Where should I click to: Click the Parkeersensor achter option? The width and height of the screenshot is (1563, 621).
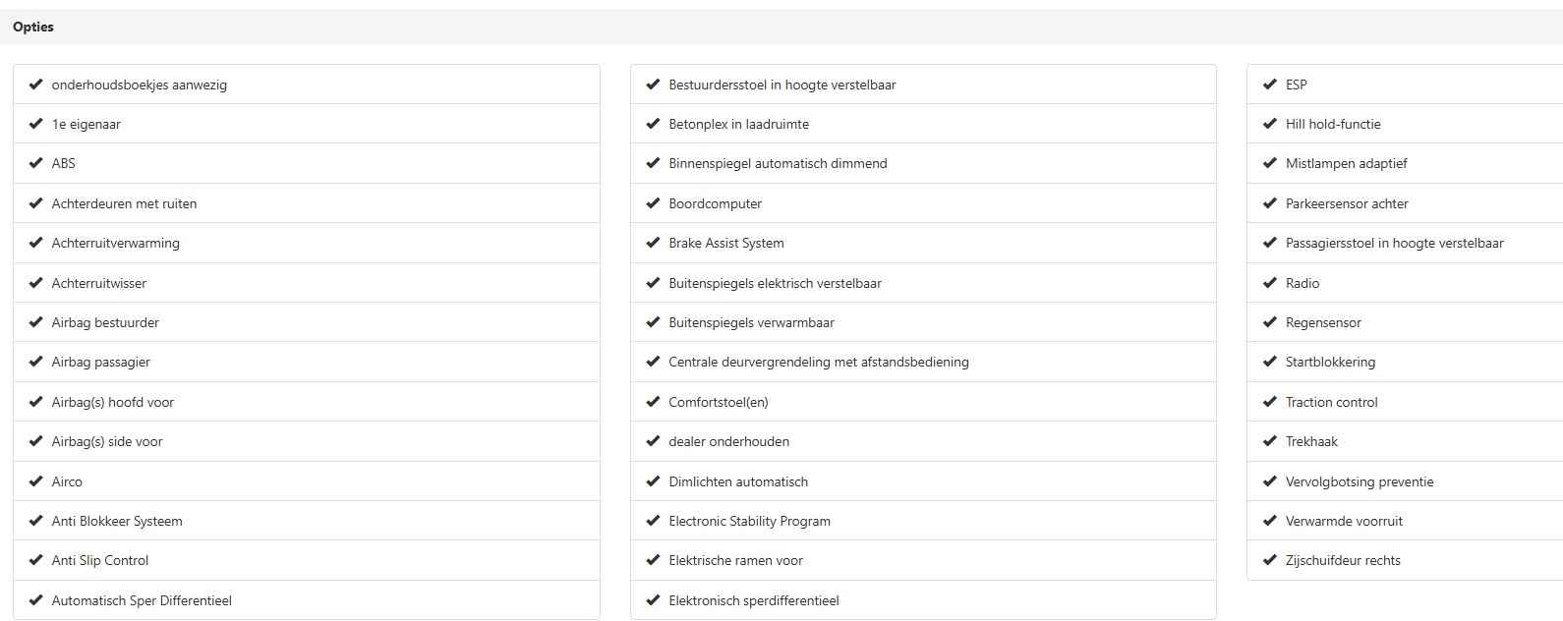click(x=1405, y=203)
